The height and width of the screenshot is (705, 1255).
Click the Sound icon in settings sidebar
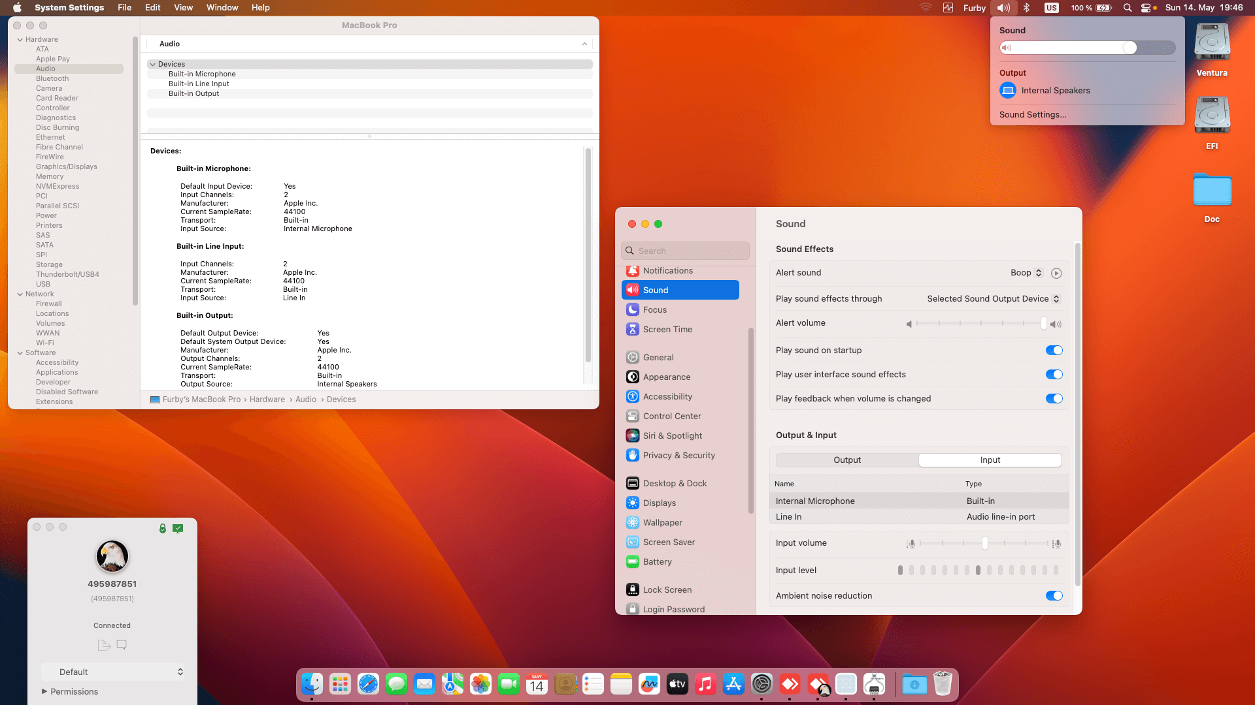[x=633, y=290]
